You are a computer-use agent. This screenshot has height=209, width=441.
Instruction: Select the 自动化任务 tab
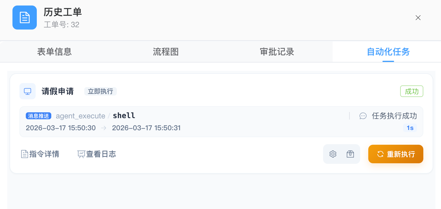(x=388, y=52)
